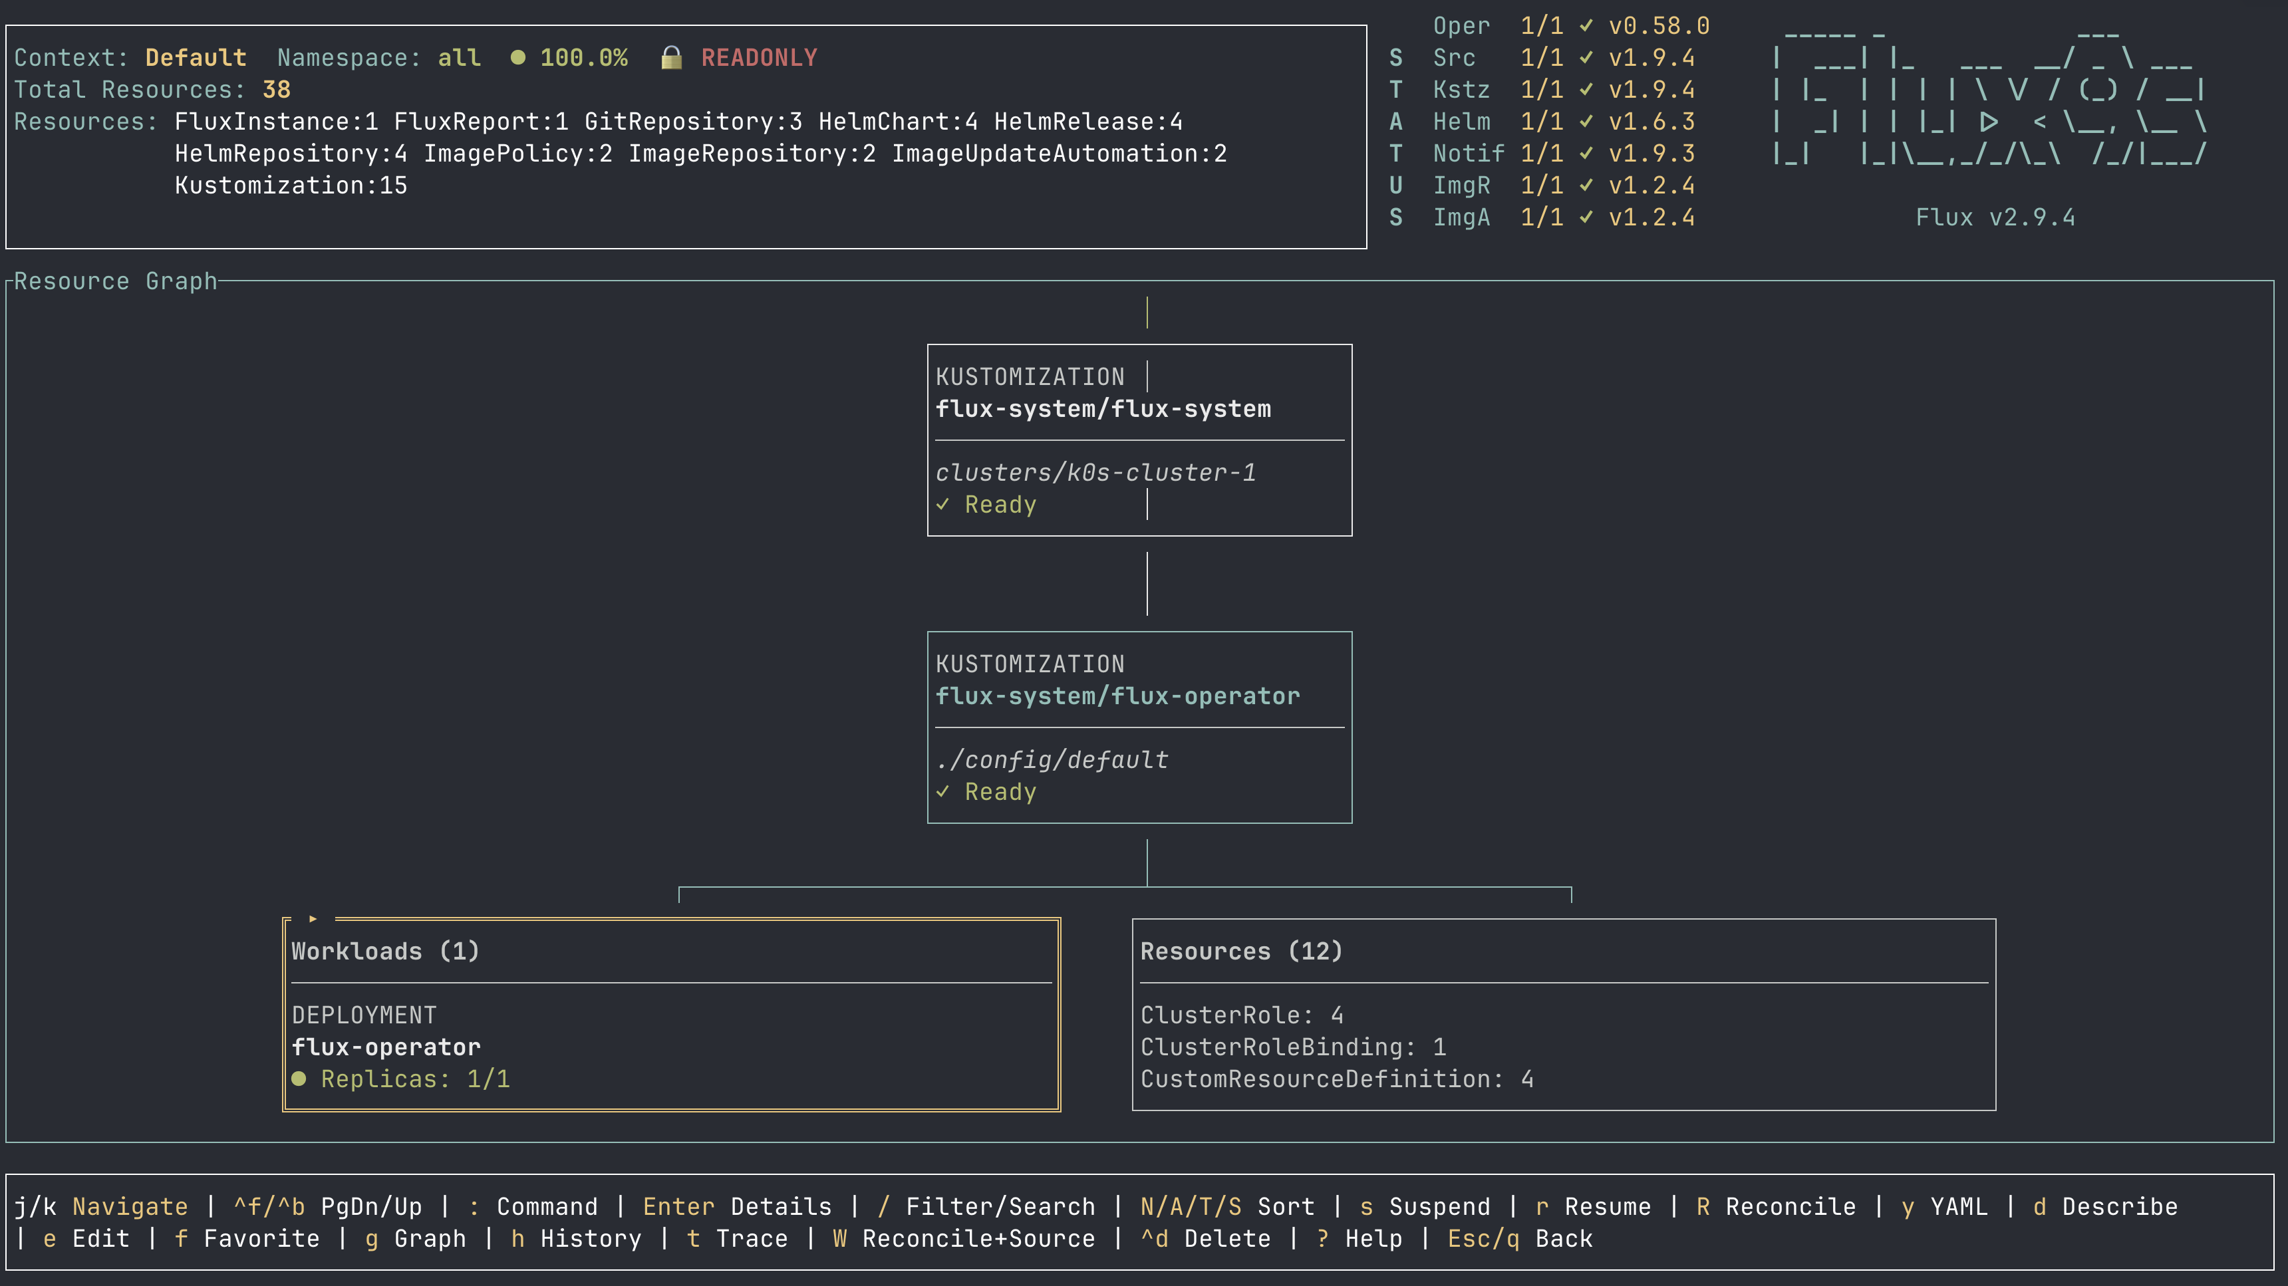Select the flux-system/flux-system kustomization node

click(x=1139, y=440)
